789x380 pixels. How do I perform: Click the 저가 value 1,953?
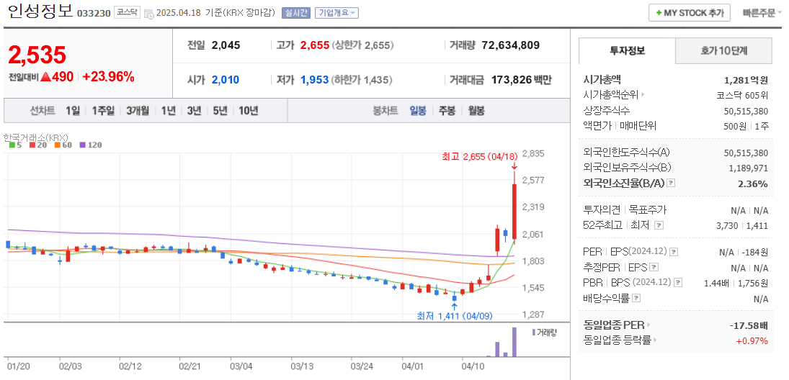point(314,79)
